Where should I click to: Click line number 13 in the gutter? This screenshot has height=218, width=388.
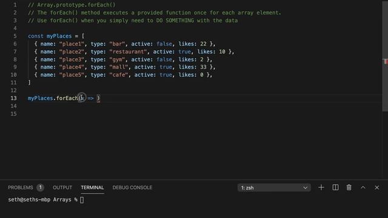point(13,98)
